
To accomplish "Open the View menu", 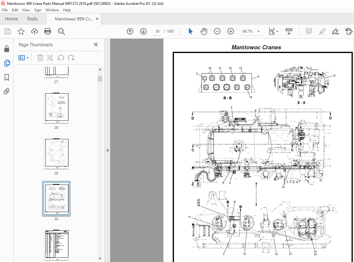I will (26, 10).
